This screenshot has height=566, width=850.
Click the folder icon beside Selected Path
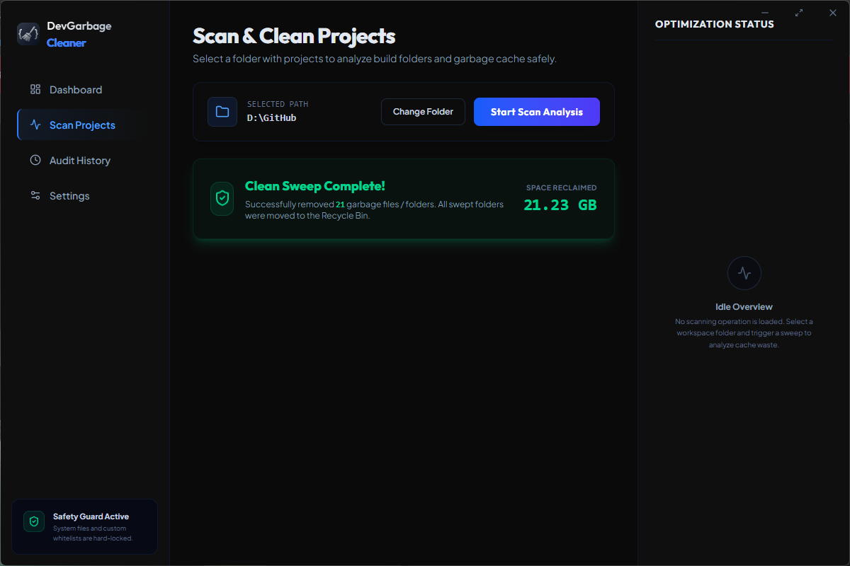(x=222, y=112)
